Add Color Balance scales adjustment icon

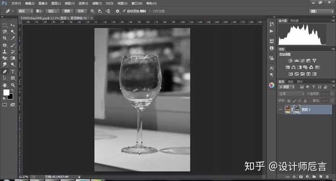294,67
